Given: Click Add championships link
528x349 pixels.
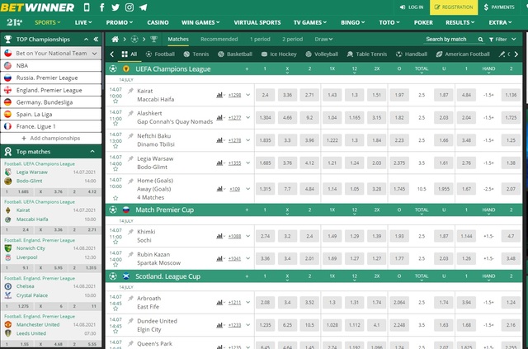Looking at the screenshot, I should click(51, 138).
